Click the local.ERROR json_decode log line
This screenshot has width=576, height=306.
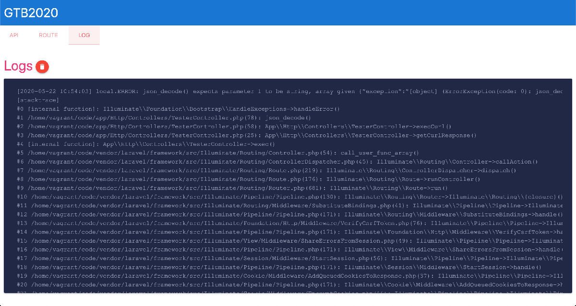pos(288,91)
